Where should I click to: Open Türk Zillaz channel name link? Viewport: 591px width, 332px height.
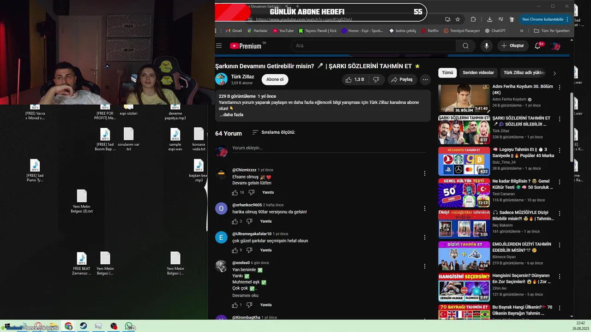point(242,77)
